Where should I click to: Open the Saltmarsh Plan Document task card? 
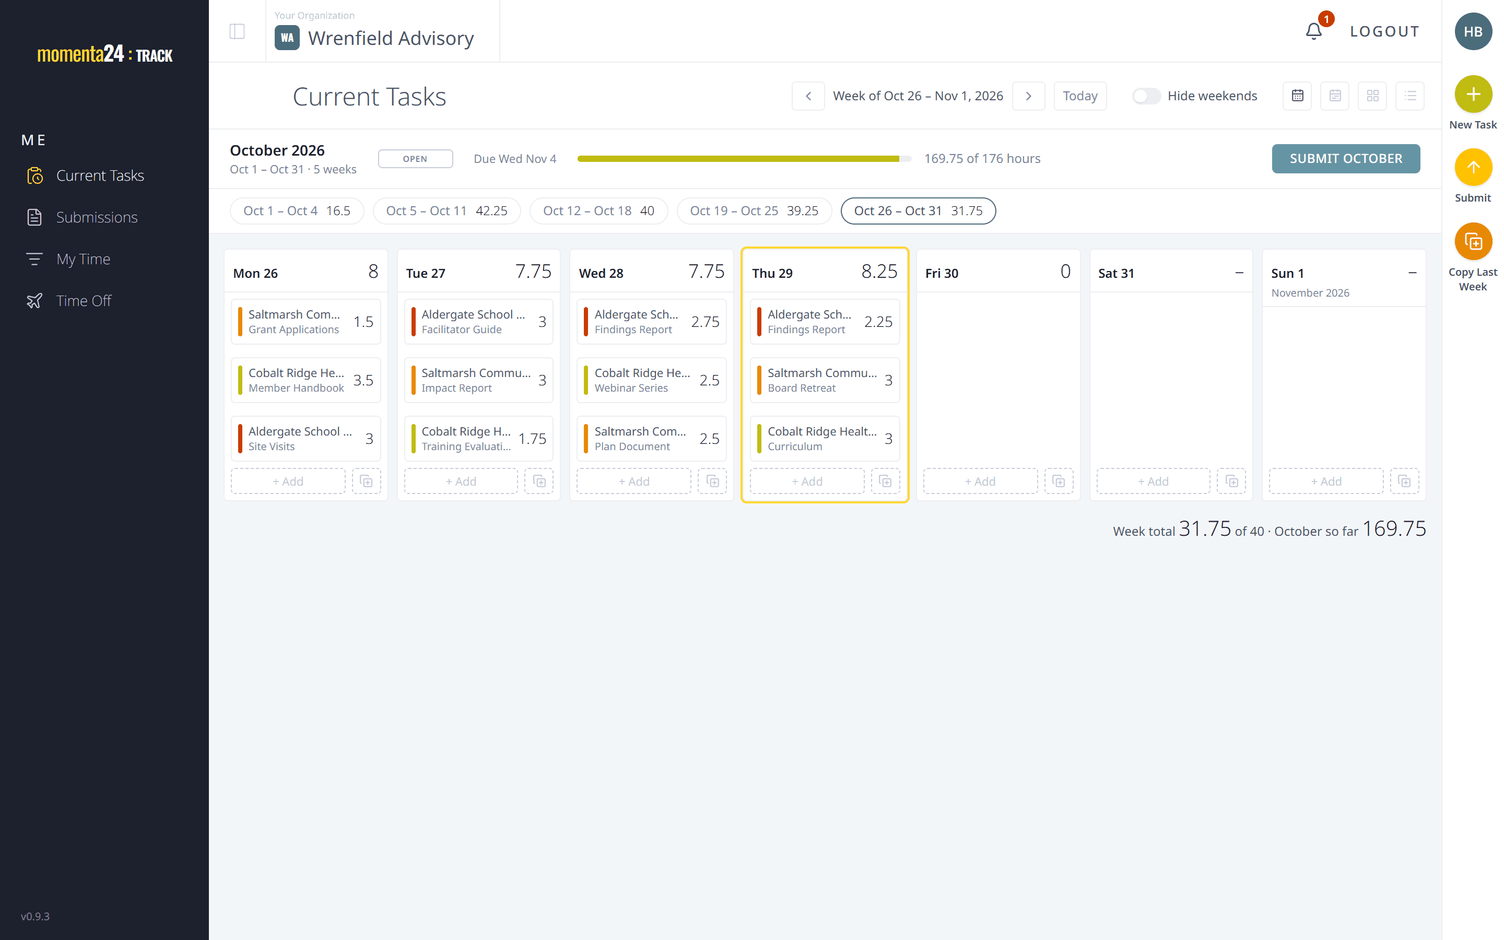[651, 438]
